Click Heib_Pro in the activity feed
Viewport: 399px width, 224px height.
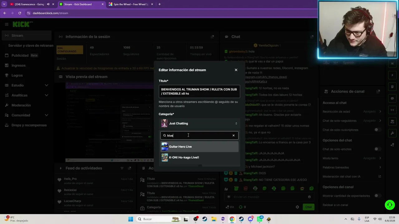(70, 179)
